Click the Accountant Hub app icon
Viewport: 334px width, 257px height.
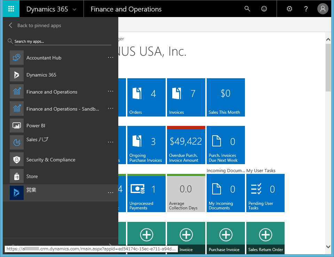click(17, 57)
